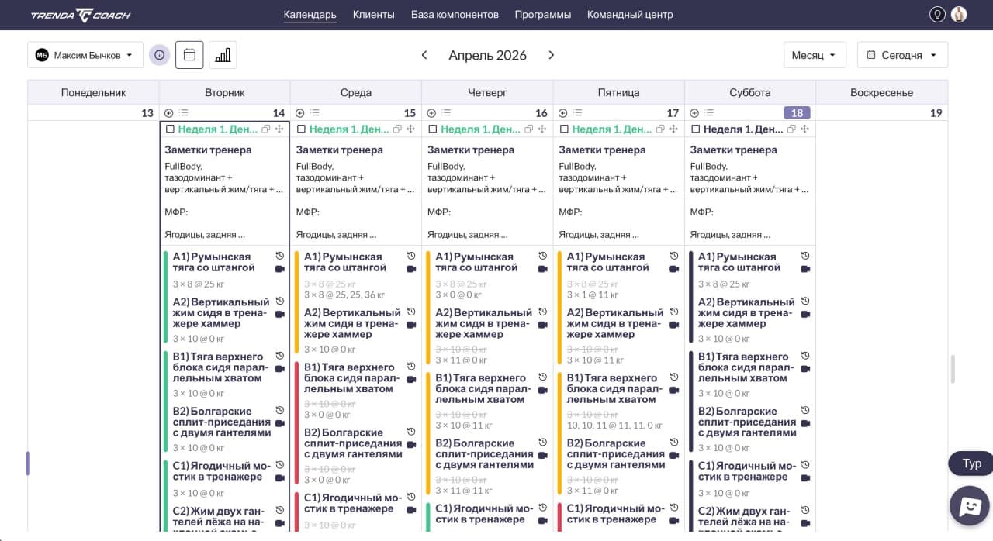Click the Тур button
Image resolution: width=993 pixels, height=541 pixels.
pyautogui.click(x=971, y=463)
